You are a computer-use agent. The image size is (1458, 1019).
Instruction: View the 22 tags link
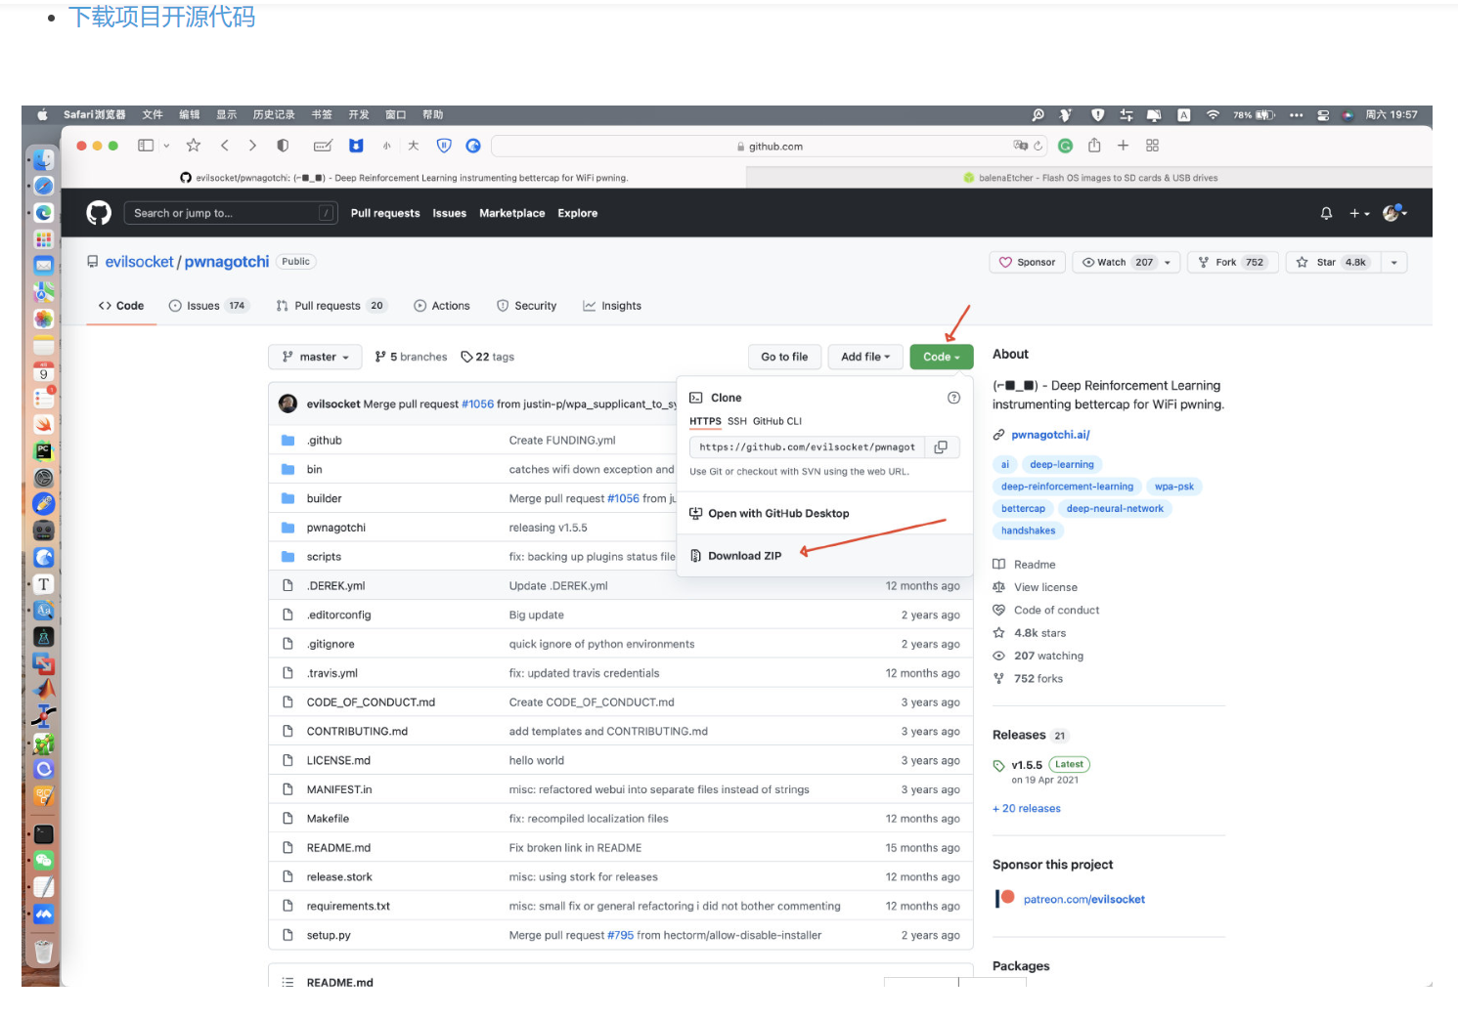[487, 357]
